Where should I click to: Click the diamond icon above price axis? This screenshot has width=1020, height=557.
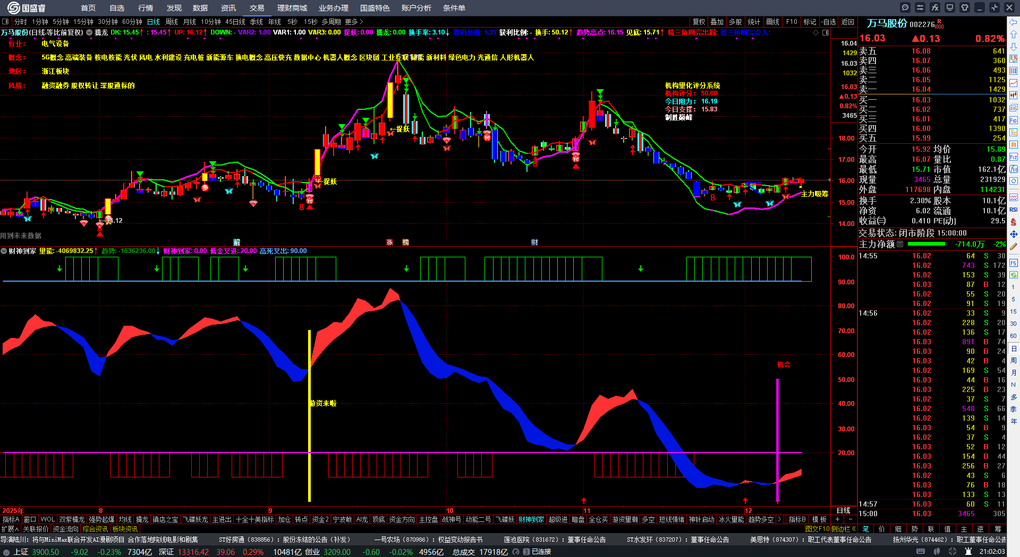tap(816, 32)
